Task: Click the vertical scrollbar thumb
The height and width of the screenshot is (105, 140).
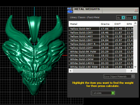Action: point(135,32)
